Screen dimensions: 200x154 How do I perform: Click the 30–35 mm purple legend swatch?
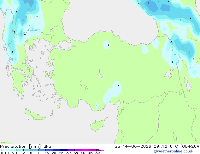71,150
